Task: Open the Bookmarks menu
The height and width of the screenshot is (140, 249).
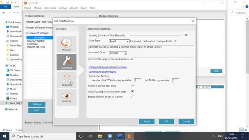Action: pyautogui.click(x=50, y=8)
